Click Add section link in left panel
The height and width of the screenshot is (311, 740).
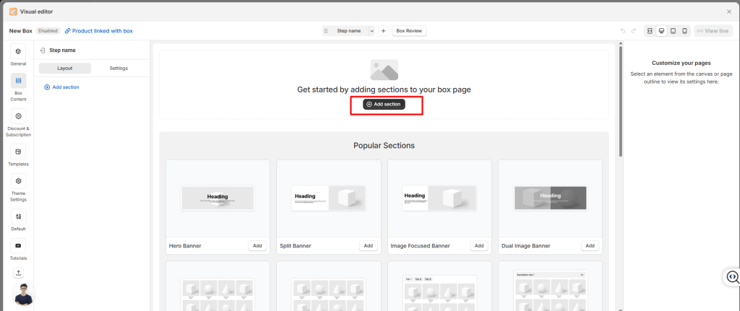click(x=62, y=87)
